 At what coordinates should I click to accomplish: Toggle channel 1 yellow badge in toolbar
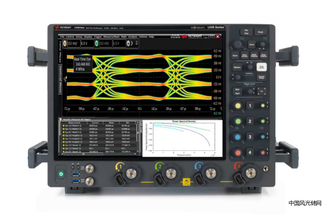[x=64, y=43]
